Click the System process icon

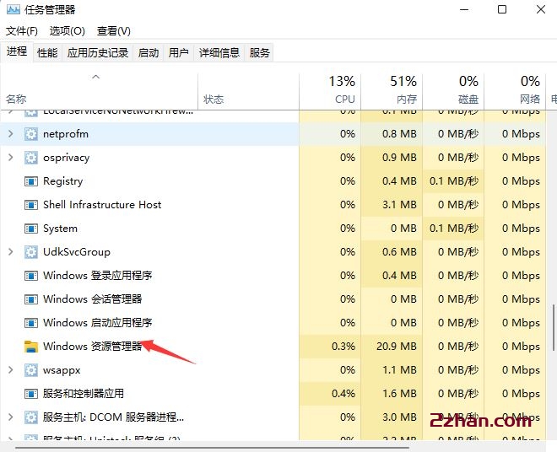[31, 229]
